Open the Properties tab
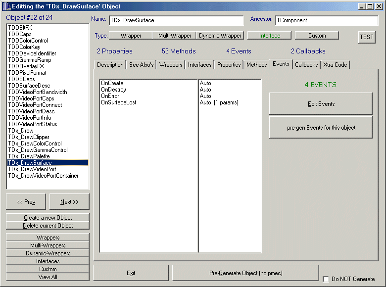This screenshot has width=386, height=287. click(x=229, y=65)
